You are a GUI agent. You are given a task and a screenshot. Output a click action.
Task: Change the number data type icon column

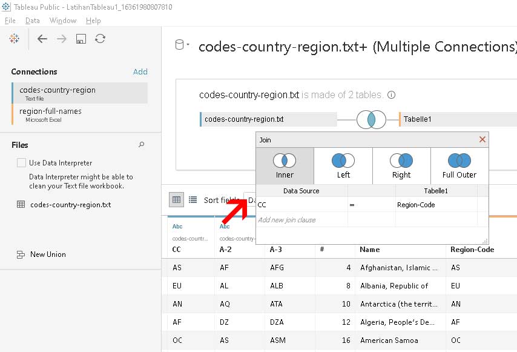pos(322,250)
